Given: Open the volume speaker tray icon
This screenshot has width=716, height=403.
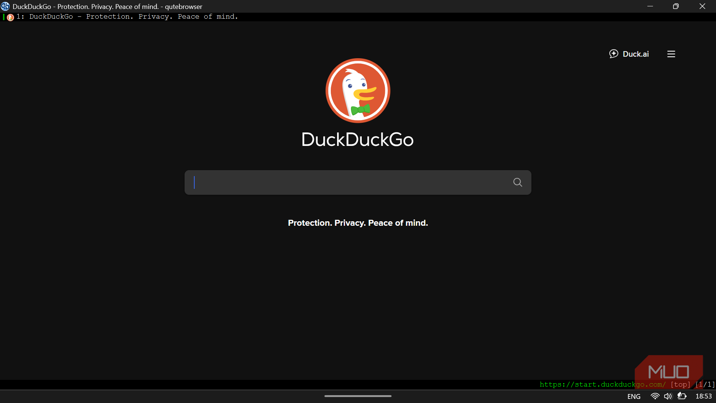Looking at the screenshot, I should [668, 396].
